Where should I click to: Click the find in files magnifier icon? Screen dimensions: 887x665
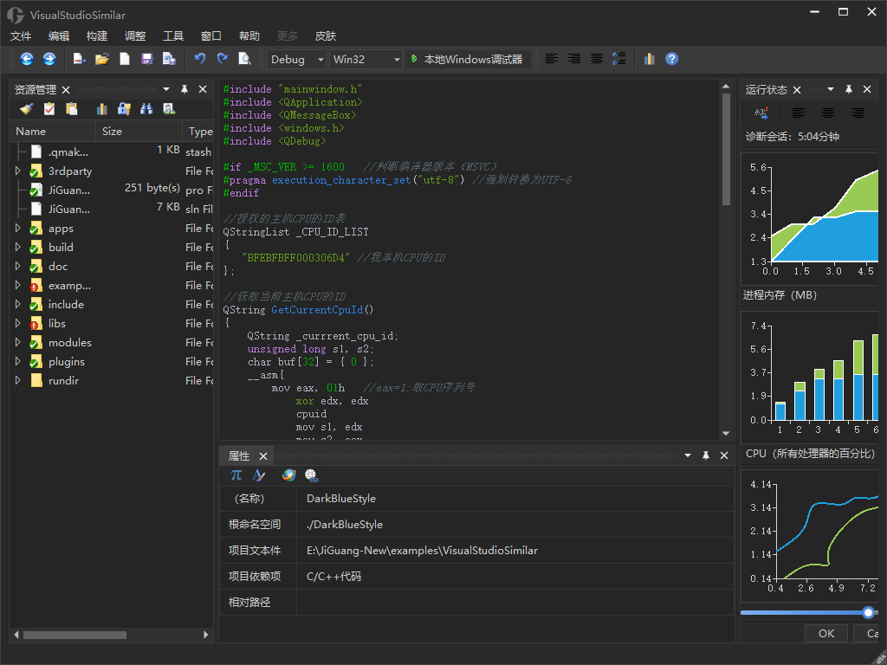click(x=245, y=59)
